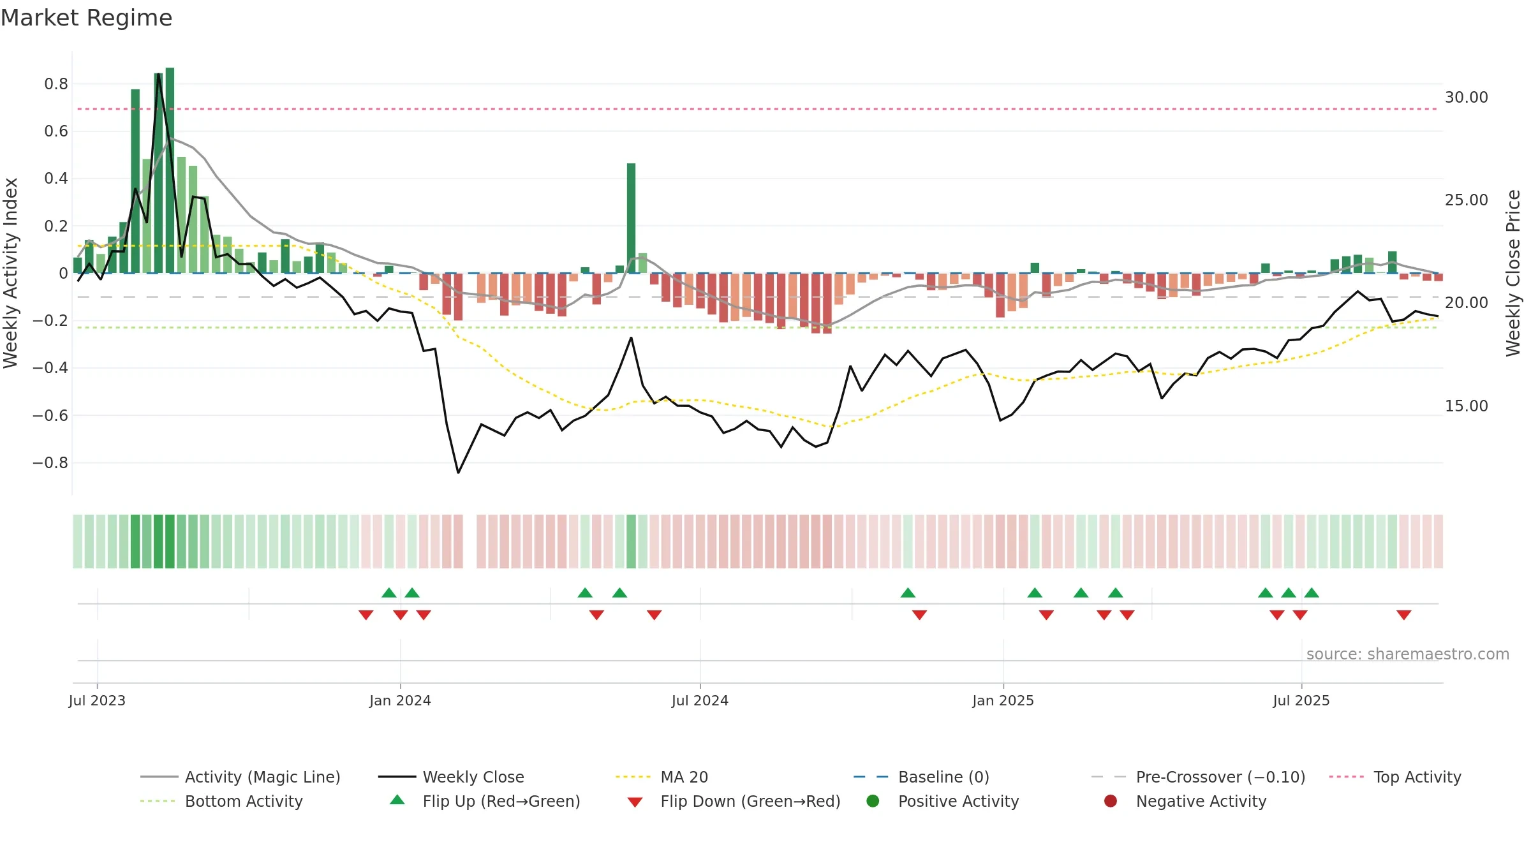Click the tallest green activity bar in 2023

[x=170, y=170]
